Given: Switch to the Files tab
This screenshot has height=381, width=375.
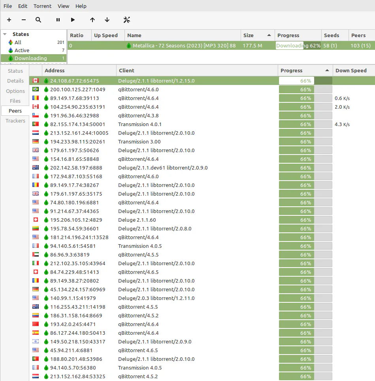Looking at the screenshot, I should click(15, 101).
